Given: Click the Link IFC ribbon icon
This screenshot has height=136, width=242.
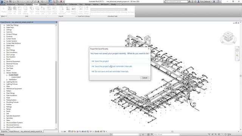Looking at the screenshot, I should click(x=15, y=10).
